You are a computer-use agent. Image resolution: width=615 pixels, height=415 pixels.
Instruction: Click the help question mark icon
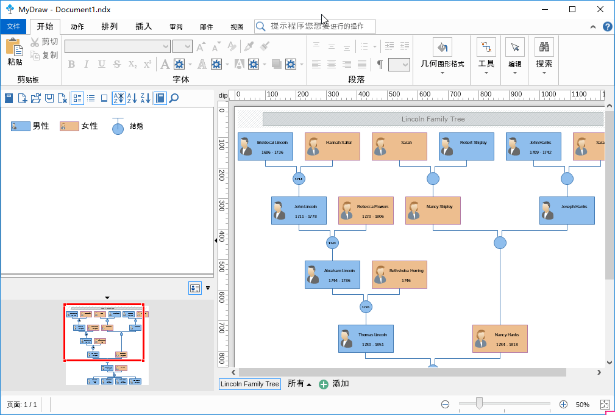click(x=607, y=27)
